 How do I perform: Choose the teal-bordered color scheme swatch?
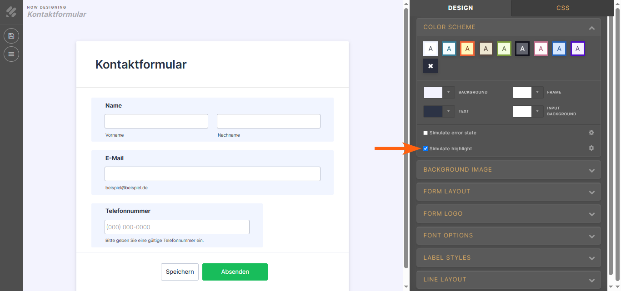[449, 49]
